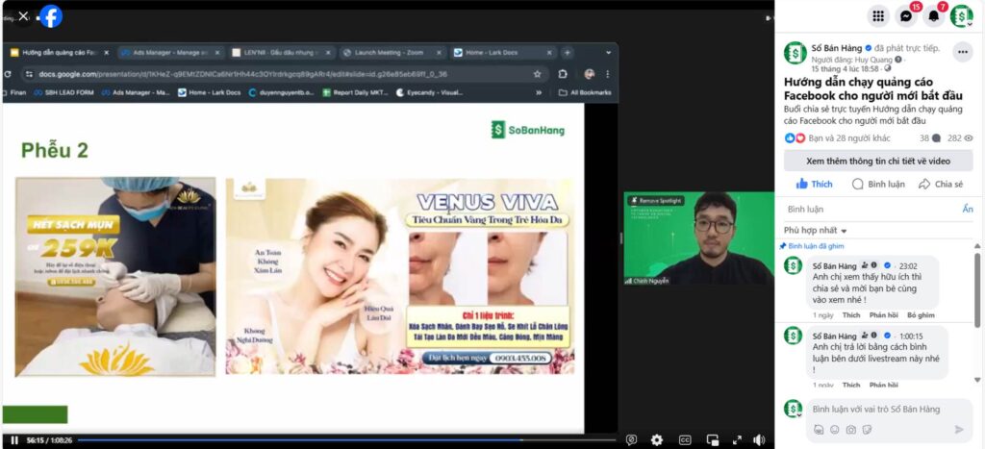985x449 pixels.
Task: Click the info icon beside Huy Quang
Action: tap(898, 59)
